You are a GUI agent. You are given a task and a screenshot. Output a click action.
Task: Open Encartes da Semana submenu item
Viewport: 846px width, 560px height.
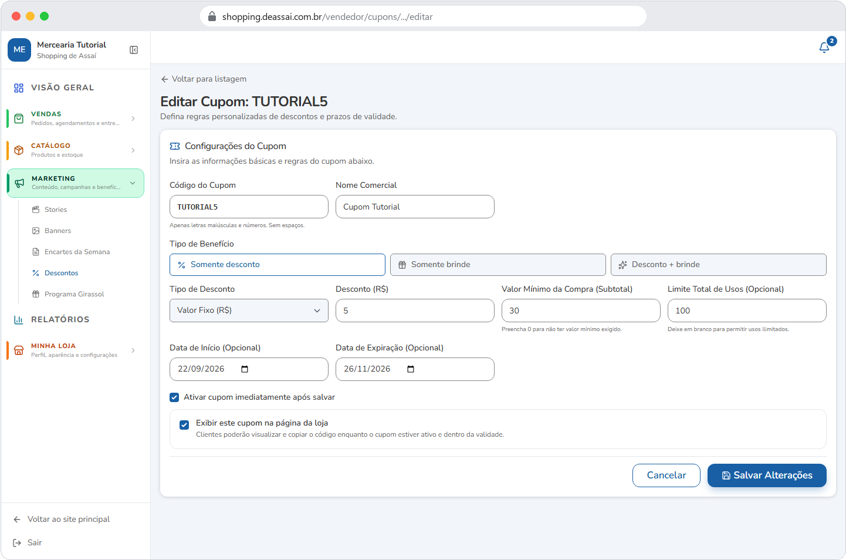77,252
